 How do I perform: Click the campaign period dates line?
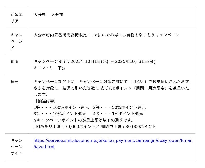click(x=94, y=61)
